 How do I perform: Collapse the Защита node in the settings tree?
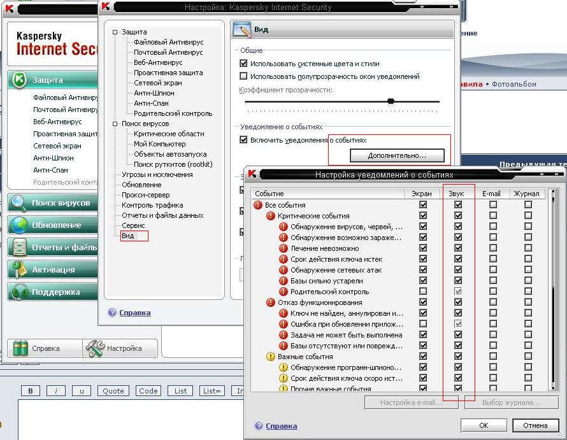click(x=115, y=32)
